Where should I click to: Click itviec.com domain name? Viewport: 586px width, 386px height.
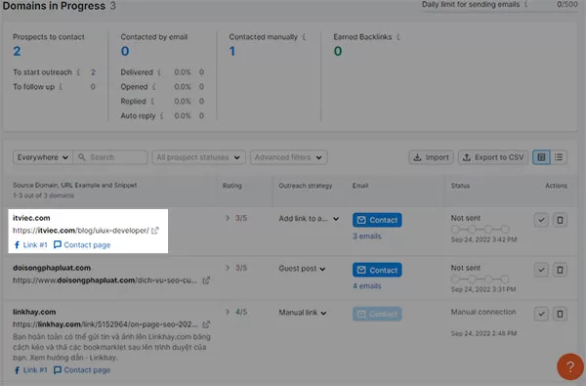[31, 218]
